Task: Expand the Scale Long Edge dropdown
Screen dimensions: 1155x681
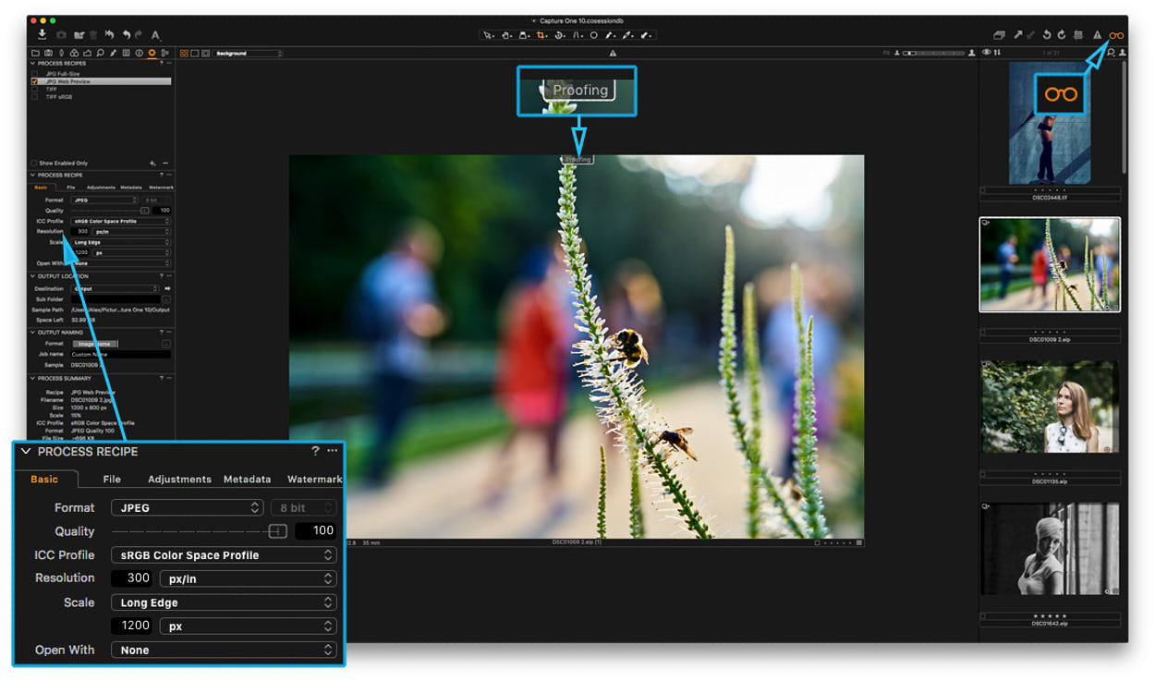Action: click(224, 602)
